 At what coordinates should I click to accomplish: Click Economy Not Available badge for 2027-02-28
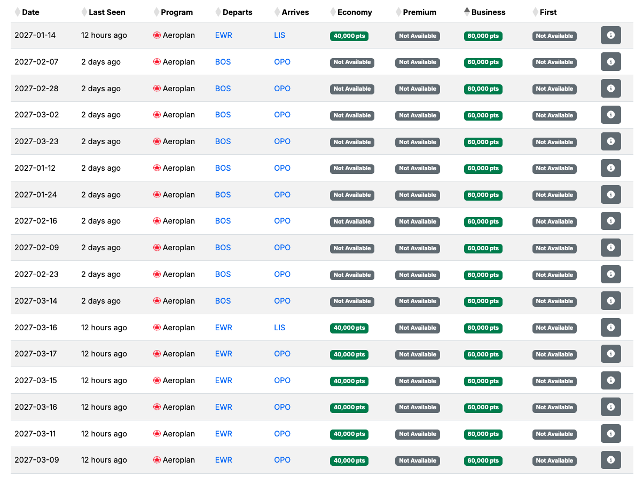tap(352, 89)
